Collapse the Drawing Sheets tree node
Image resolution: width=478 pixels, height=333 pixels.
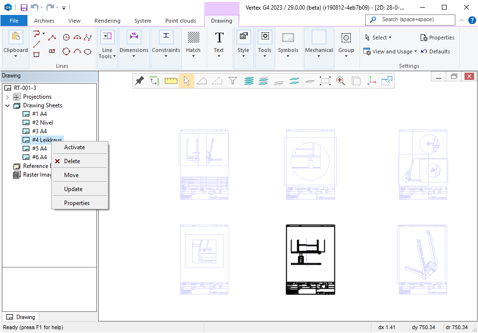click(x=8, y=105)
